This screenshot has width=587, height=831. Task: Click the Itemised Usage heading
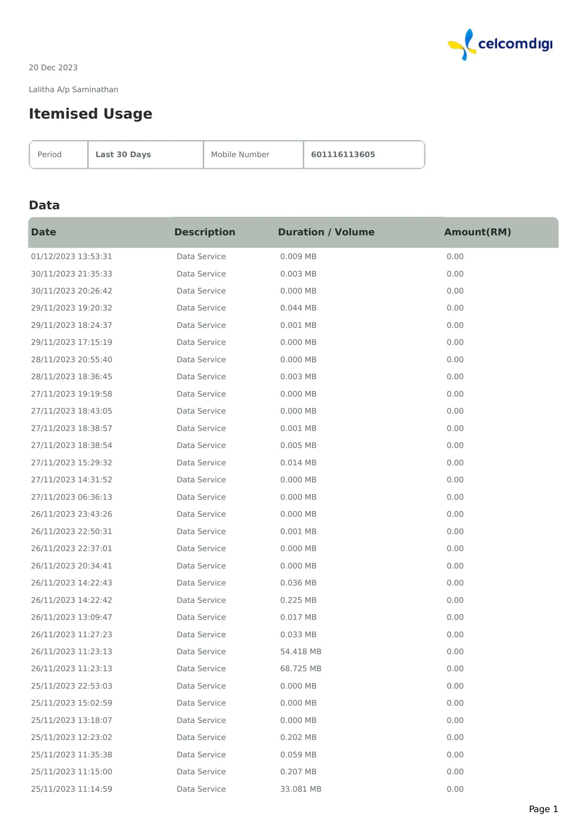point(91,114)
